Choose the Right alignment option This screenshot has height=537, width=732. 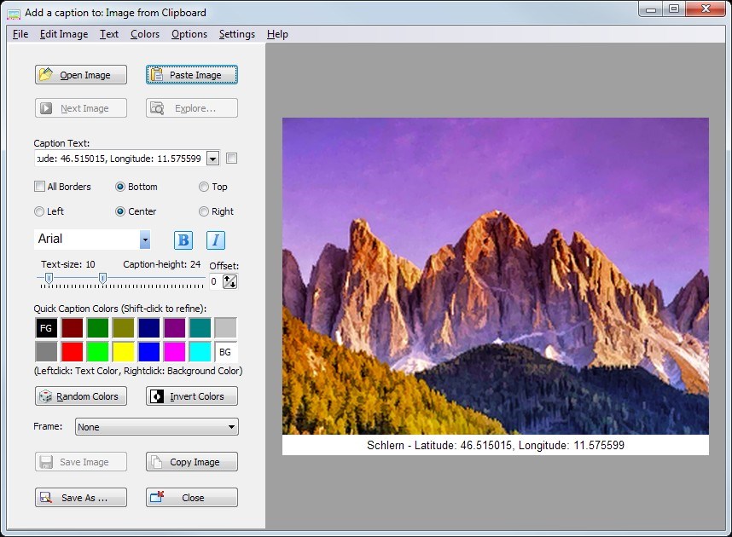click(x=204, y=211)
